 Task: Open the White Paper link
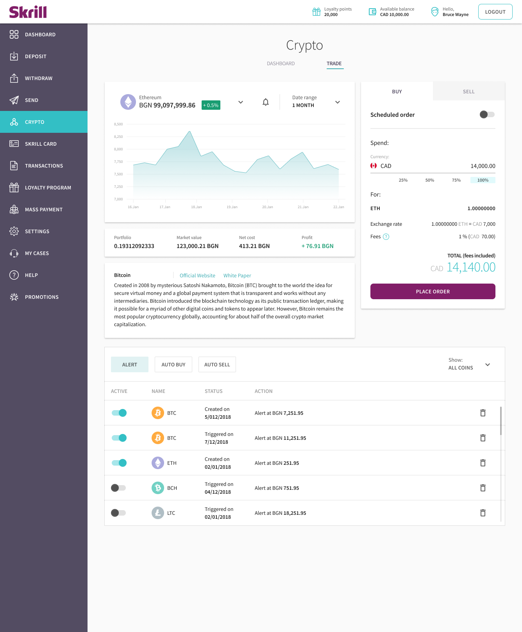[x=237, y=276]
